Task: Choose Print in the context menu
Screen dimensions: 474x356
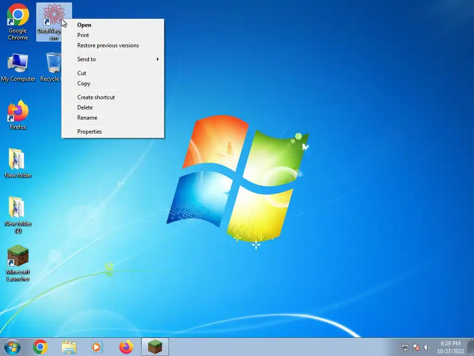Action: [x=113, y=35]
